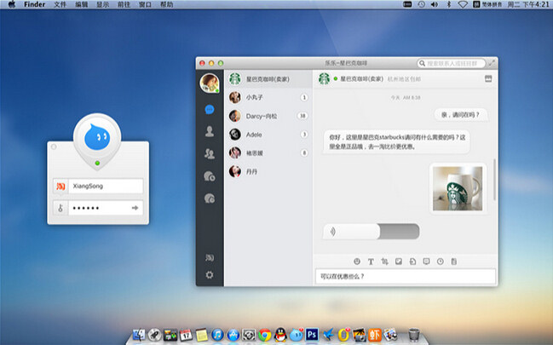
Task: Click the send image icon in chat toolbar
Action: tap(399, 262)
